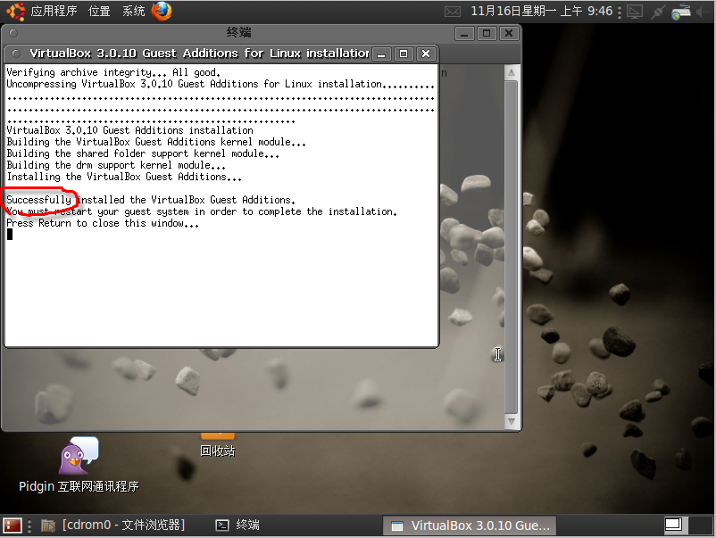Maximize the VirtualBox installation window

coord(404,54)
